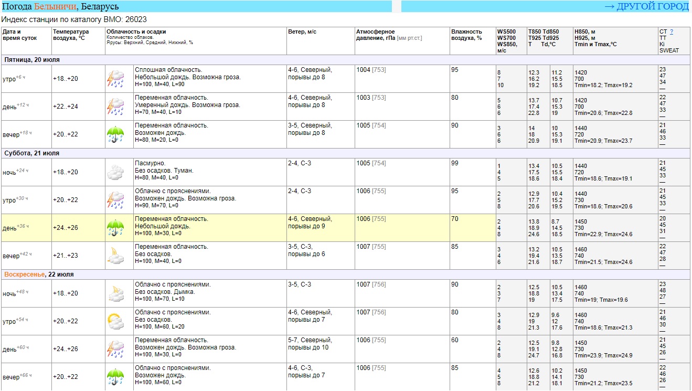The height and width of the screenshot is (391, 692).
Task: Click the orange Воскресенье day link
Action: coord(24,274)
